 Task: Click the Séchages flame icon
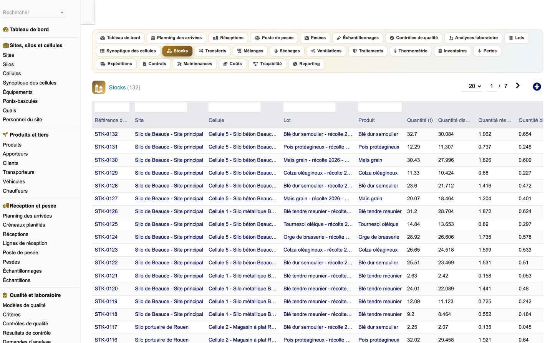pos(276,51)
